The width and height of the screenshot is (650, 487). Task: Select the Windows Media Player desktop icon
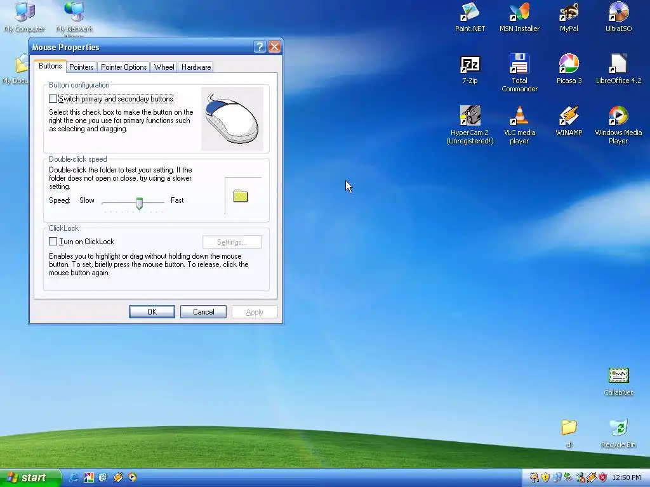click(x=618, y=124)
